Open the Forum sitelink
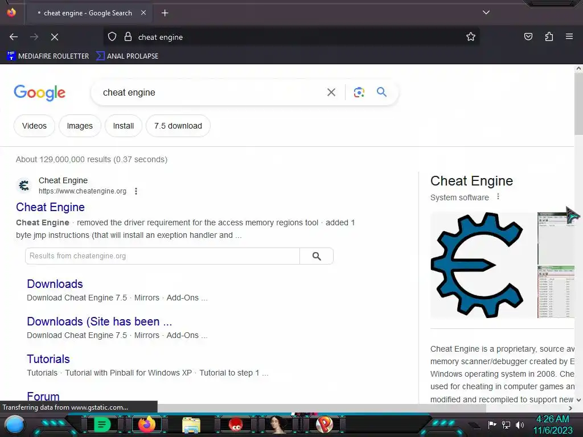This screenshot has height=437, width=583. click(43, 396)
